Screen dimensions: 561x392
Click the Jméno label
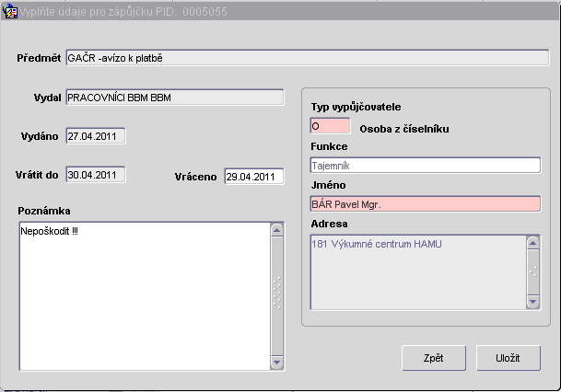328,185
